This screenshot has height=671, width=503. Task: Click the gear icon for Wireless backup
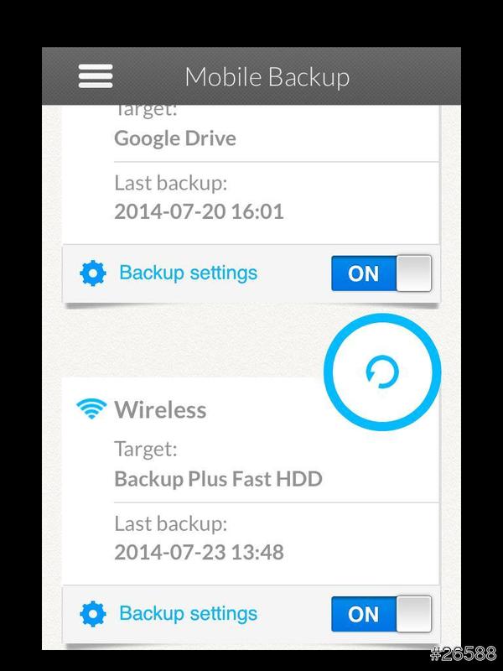coord(93,613)
